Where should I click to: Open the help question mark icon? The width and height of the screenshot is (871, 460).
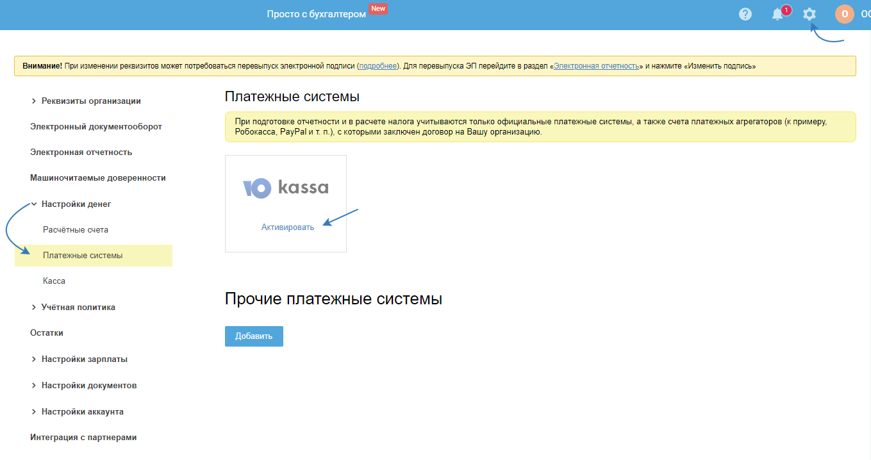click(x=745, y=14)
